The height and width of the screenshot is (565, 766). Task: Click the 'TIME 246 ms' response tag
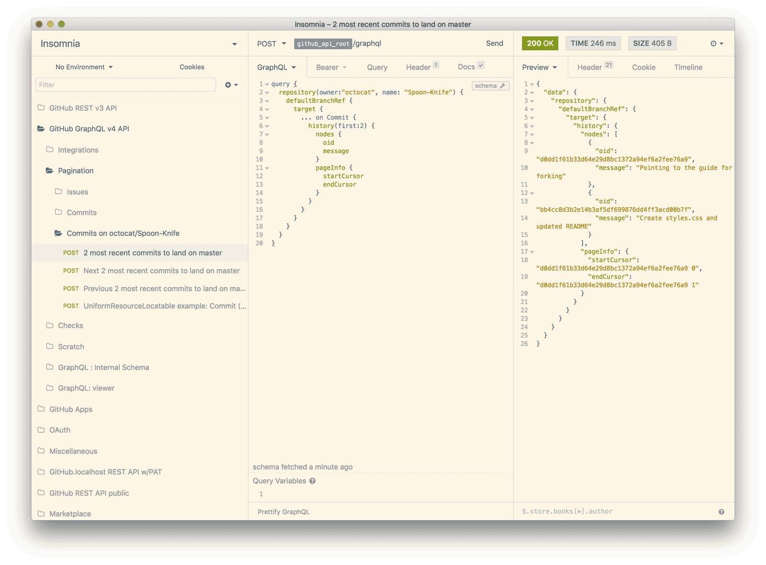(593, 44)
